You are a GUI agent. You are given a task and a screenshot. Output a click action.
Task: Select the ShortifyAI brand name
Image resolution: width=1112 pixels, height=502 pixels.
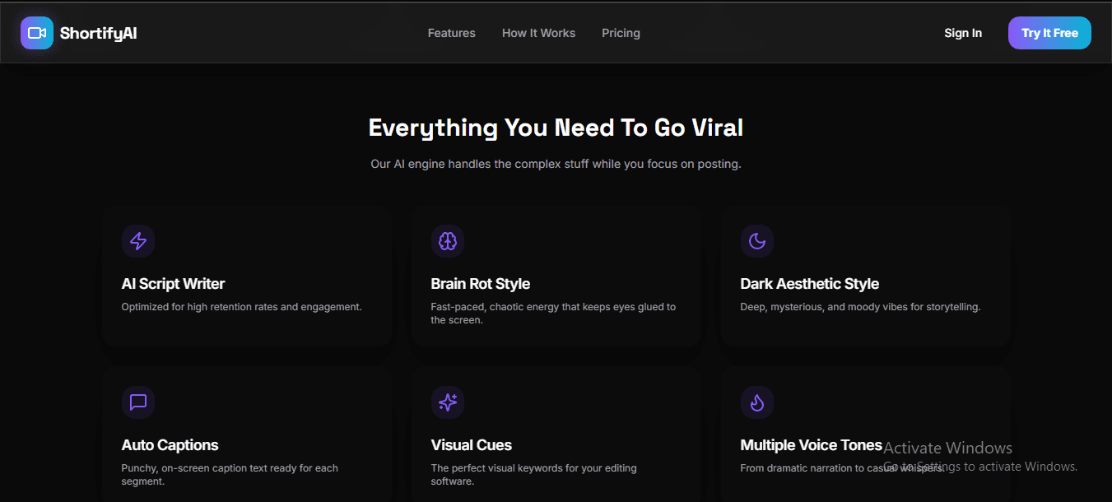tap(98, 32)
